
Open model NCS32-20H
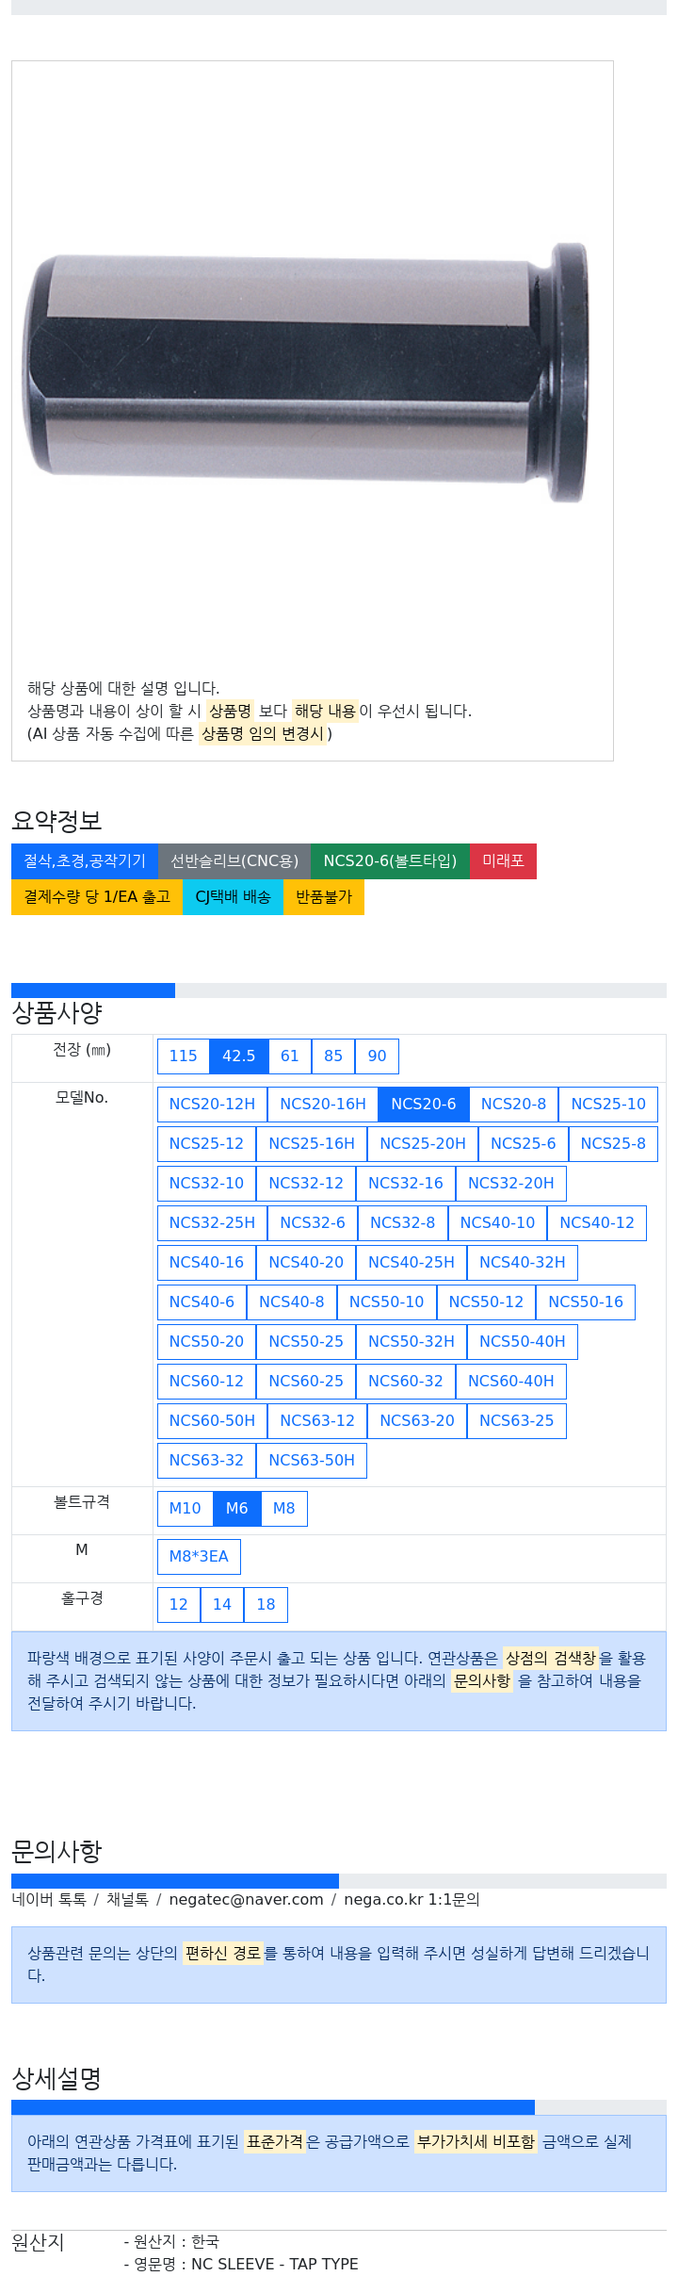pyautogui.click(x=511, y=1184)
